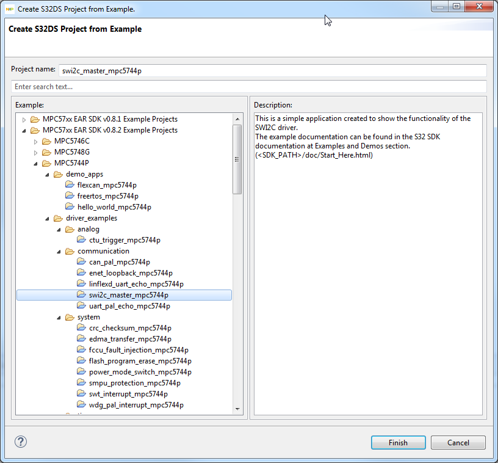Screen dimensions: 498x463
Task: Select the 'edma_transfer_mpc5744p' label
Action: click(x=130, y=339)
